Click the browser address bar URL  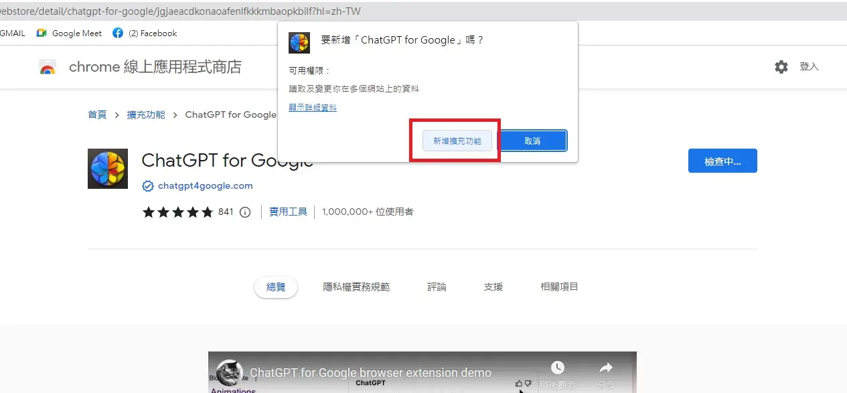tap(181, 12)
